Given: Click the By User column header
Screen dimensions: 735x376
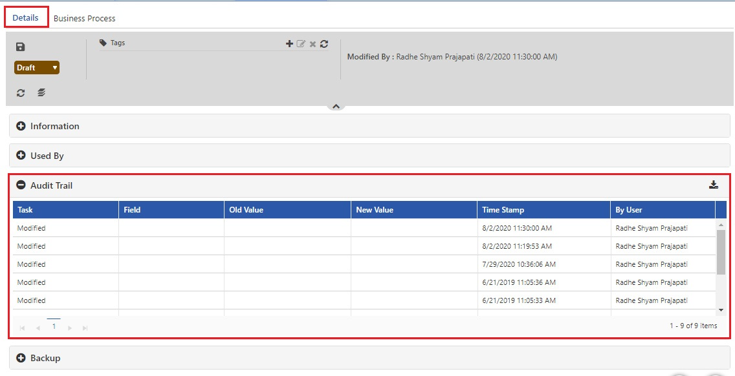Looking at the screenshot, I should [x=663, y=210].
